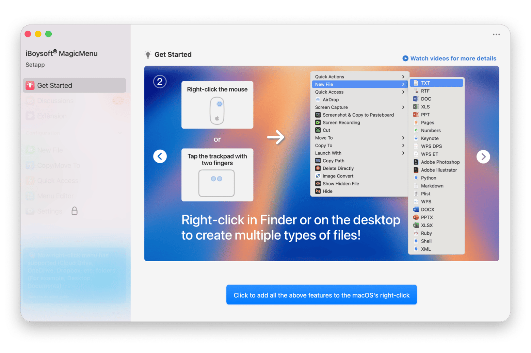Open the Extension sidebar item
Viewport: 531px width, 353px height.
pyautogui.click(x=75, y=116)
